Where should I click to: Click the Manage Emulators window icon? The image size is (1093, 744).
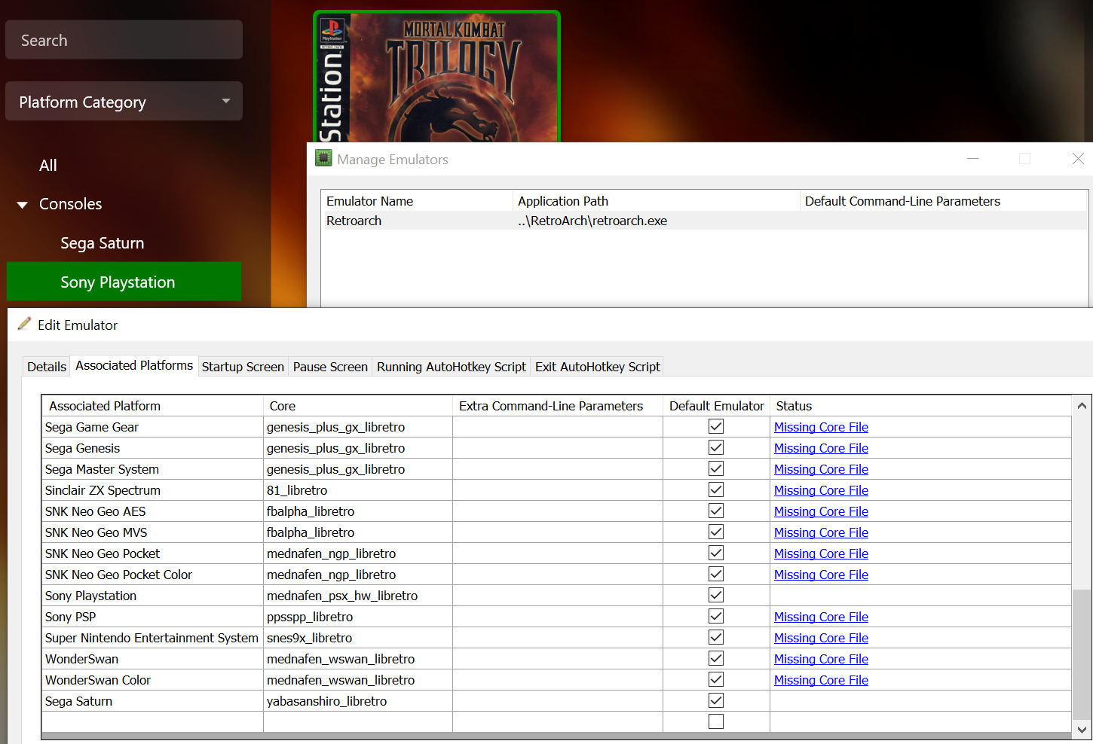tap(323, 158)
